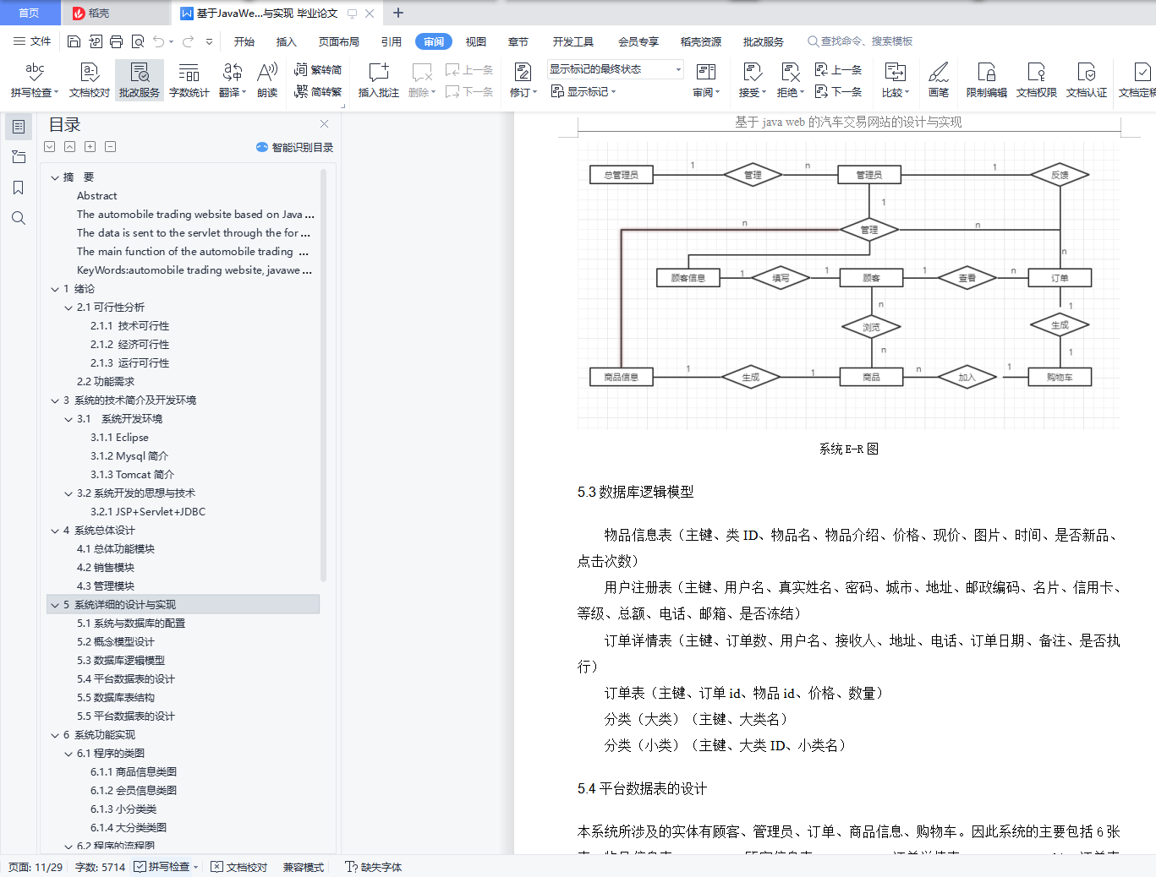Undo the last action
The width and height of the screenshot is (1156, 877).
click(158, 41)
